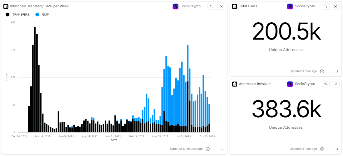The image size is (343, 156).
Task: Click the black TRANSFERS legend color dot
Action: (7, 15)
